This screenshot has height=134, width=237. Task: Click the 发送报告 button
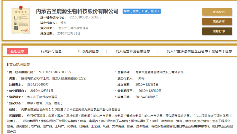[217, 12]
